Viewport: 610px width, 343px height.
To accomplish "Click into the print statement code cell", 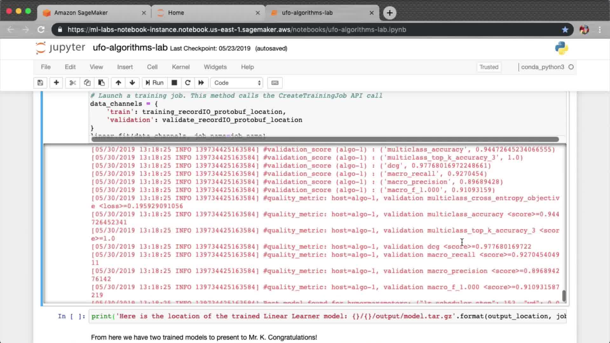I will click(x=327, y=316).
